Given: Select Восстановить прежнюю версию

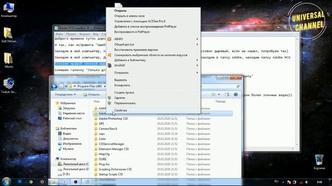Looking at the screenshot, I should click(154, 50).
